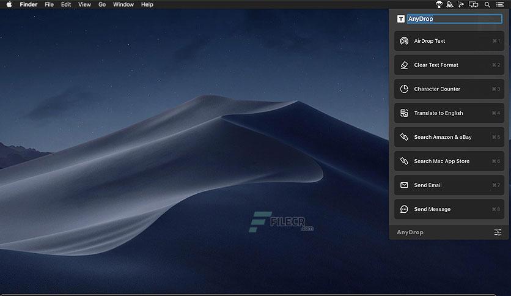The height and width of the screenshot is (296, 511).
Task: Click the AnyDrop parachute menu bar icon
Action: pyautogui.click(x=439, y=4)
